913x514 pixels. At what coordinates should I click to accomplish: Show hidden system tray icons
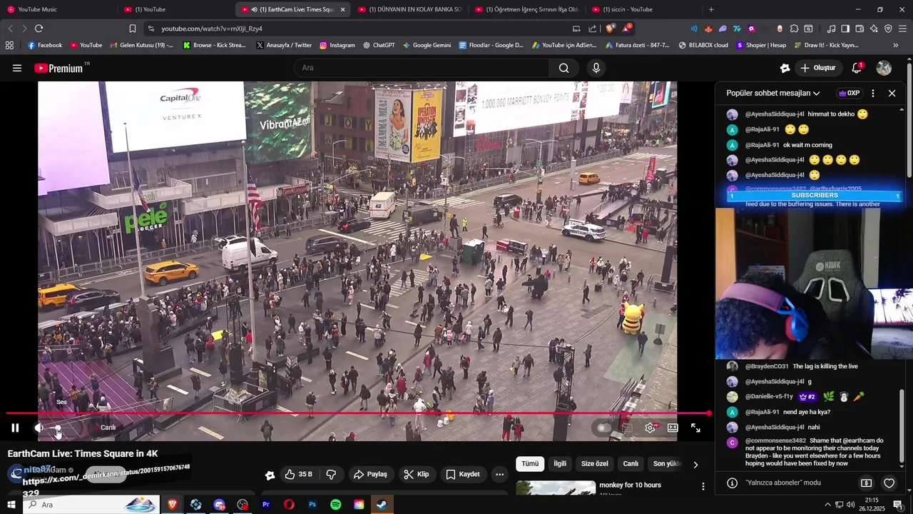[827, 505]
